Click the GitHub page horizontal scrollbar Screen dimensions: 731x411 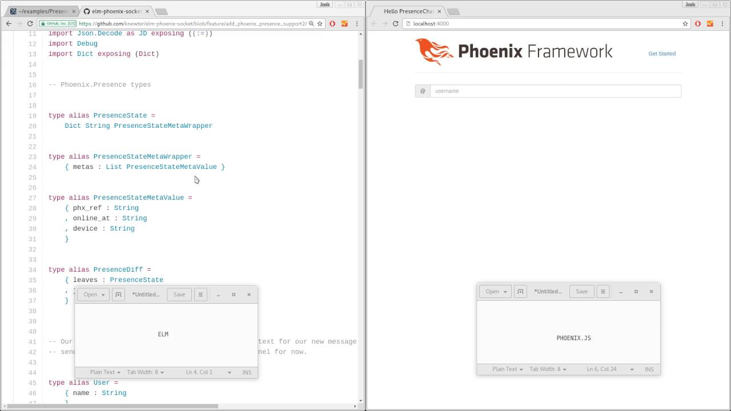pyautogui.click(x=113, y=406)
